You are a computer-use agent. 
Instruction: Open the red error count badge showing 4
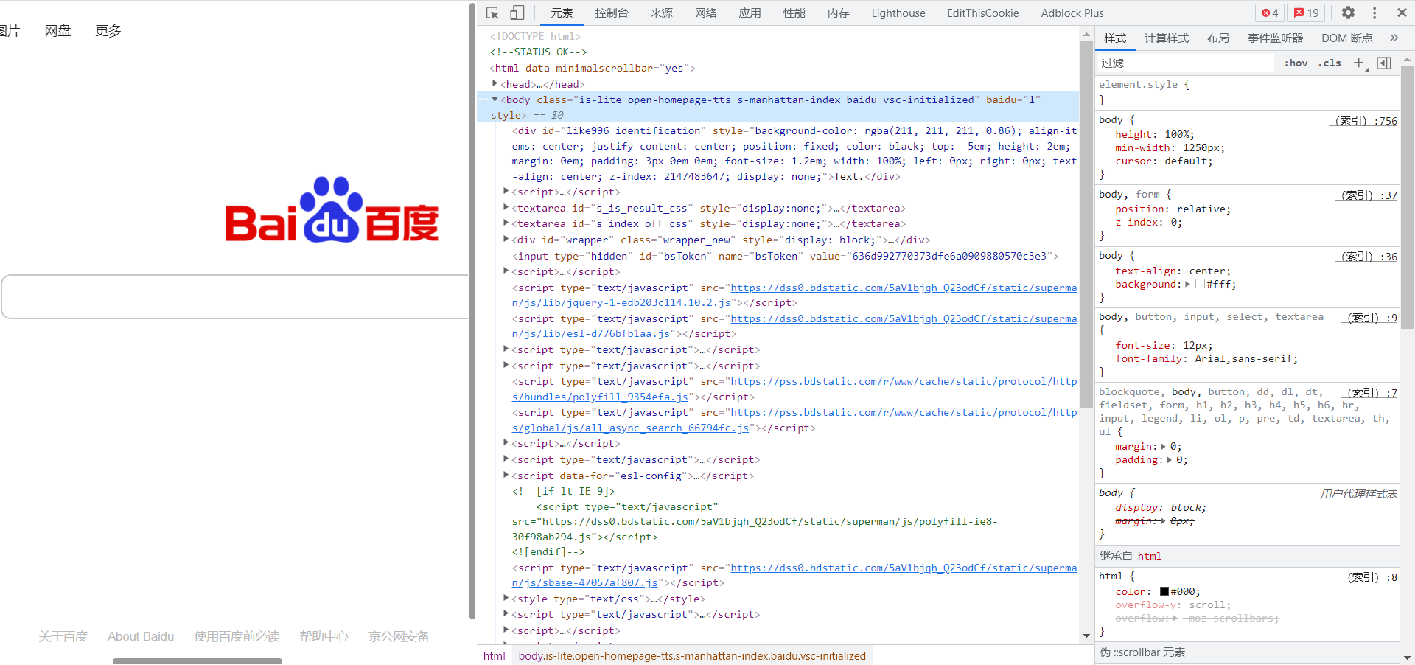tap(1270, 13)
